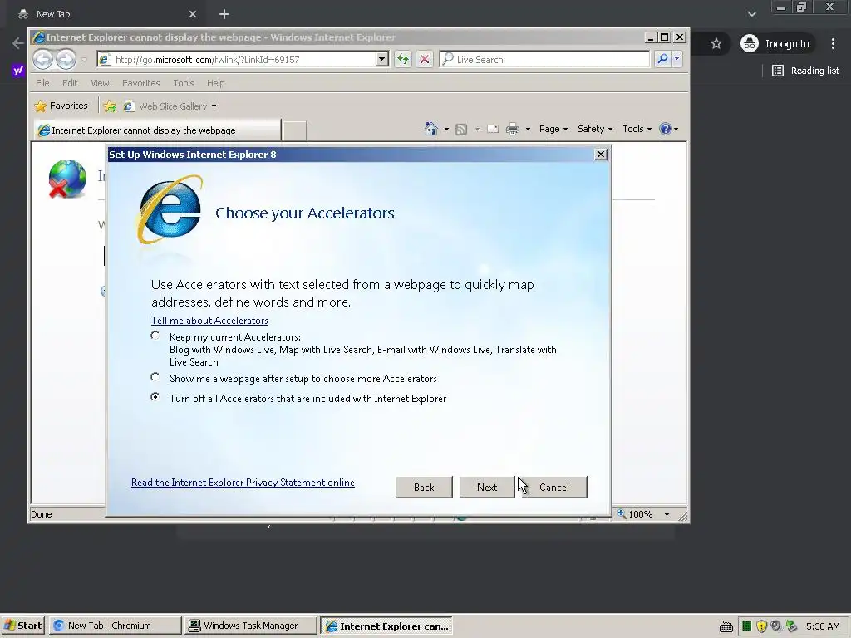Viewport: 851px width, 638px height.
Task: Open the Help menu
Action: (x=215, y=83)
